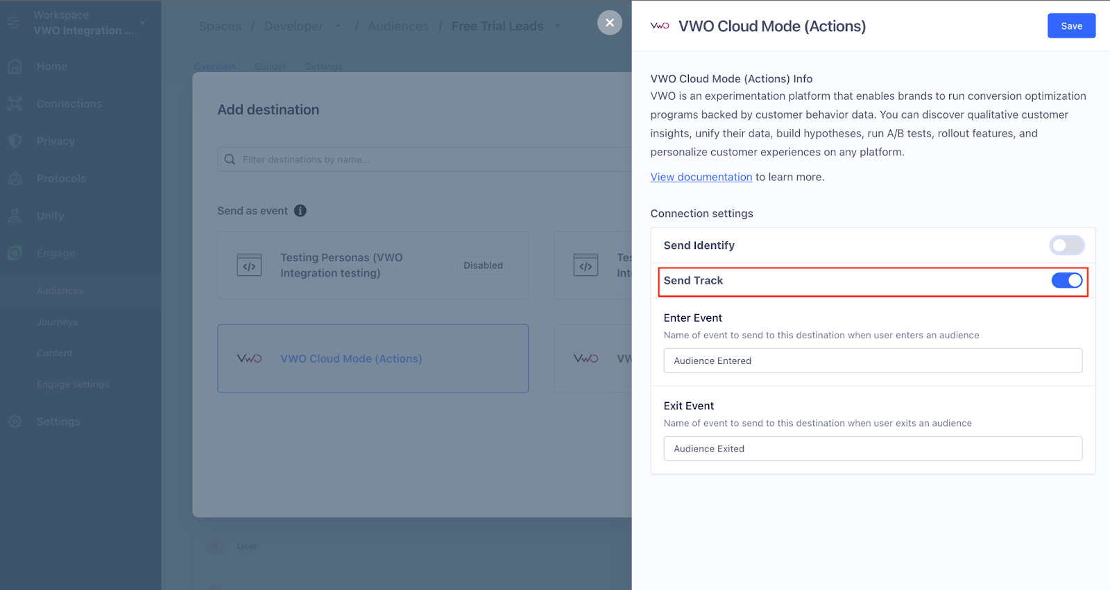Open the View documentation link

coord(701,177)
